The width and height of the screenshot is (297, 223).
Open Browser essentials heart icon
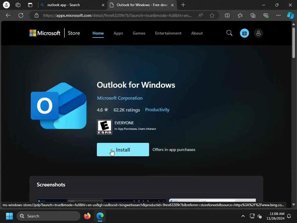pos(266,15)
